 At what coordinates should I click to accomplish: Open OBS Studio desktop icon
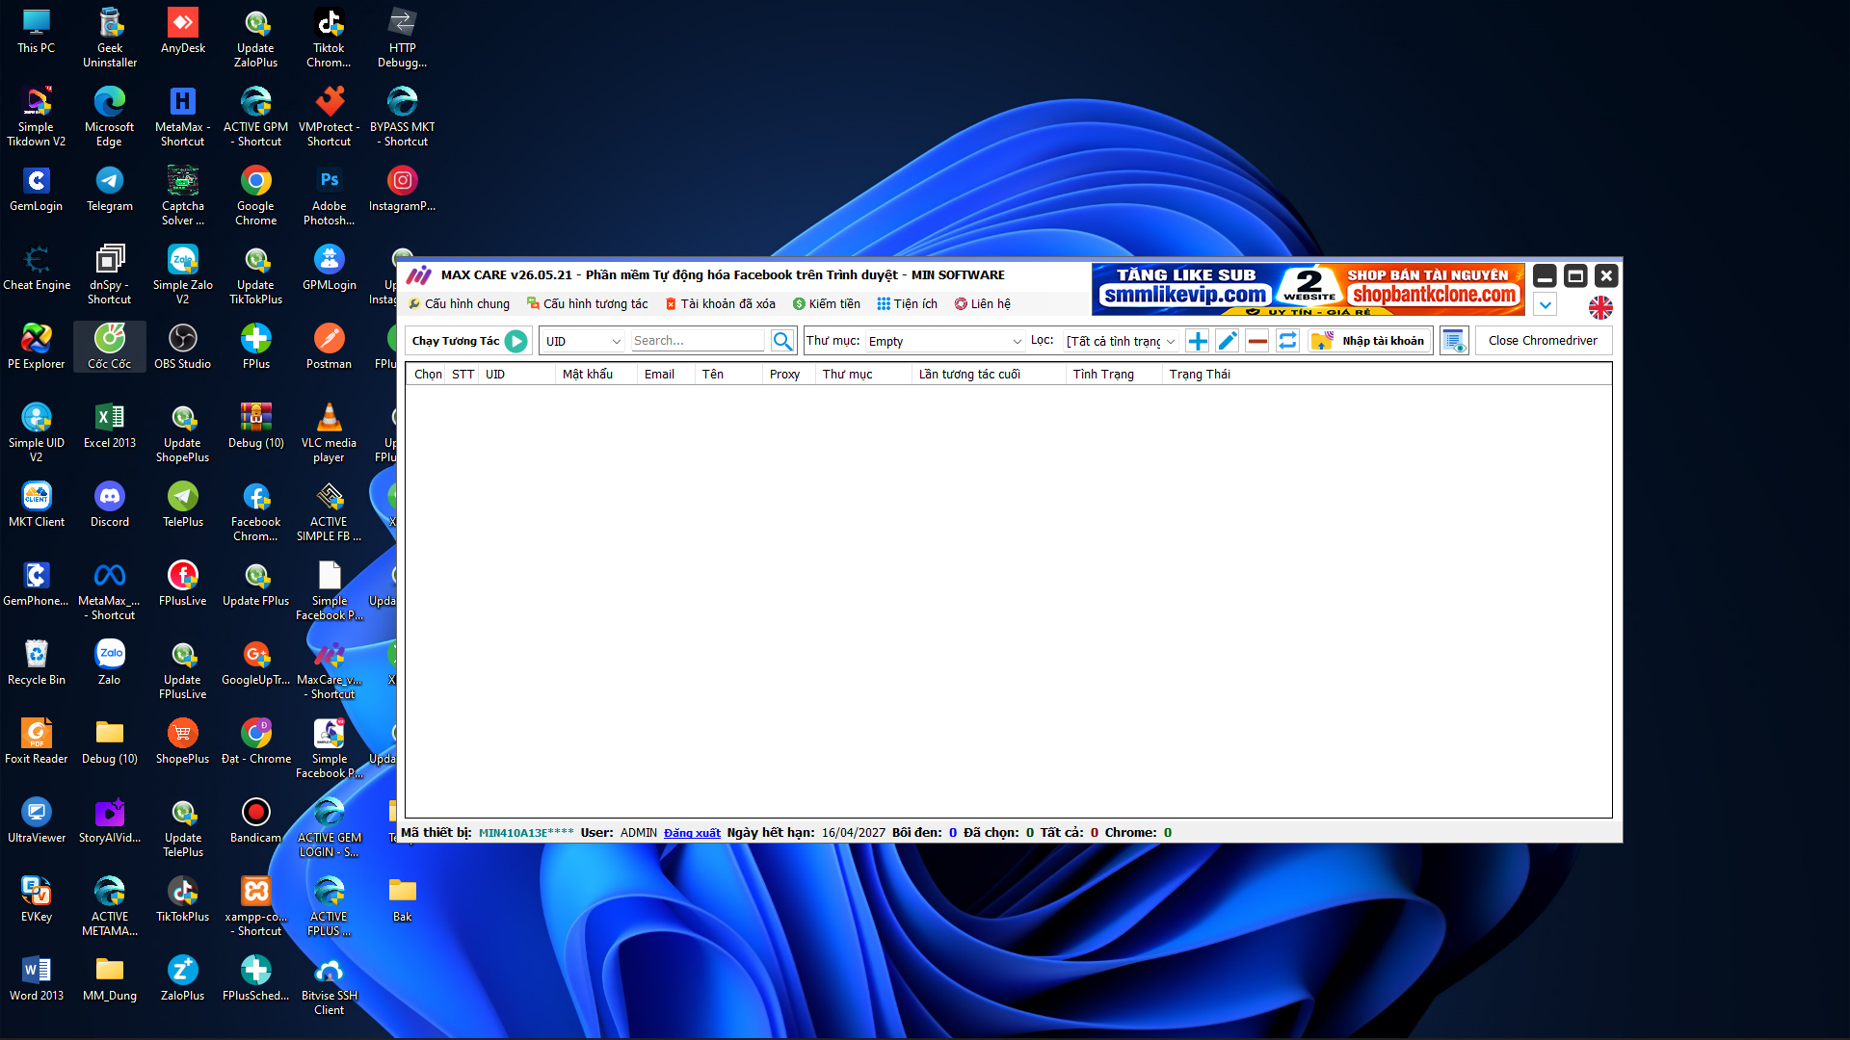point(183,347)
